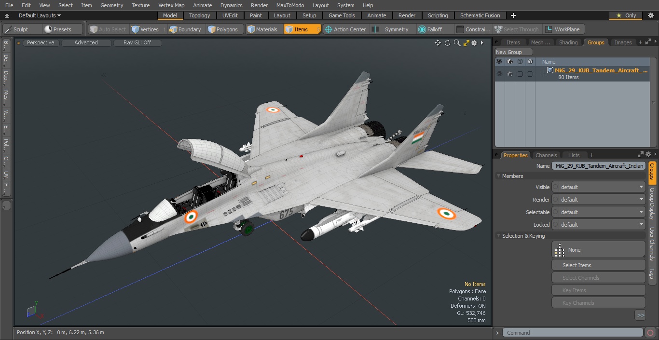Open the viewport arrow menu beside the gear
Viewport: 659px width, 340px height.
coord(482,43)
